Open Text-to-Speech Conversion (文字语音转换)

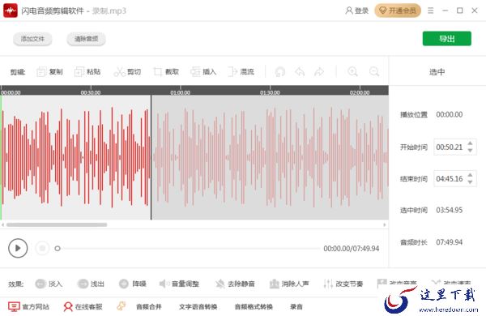[198, 306]
